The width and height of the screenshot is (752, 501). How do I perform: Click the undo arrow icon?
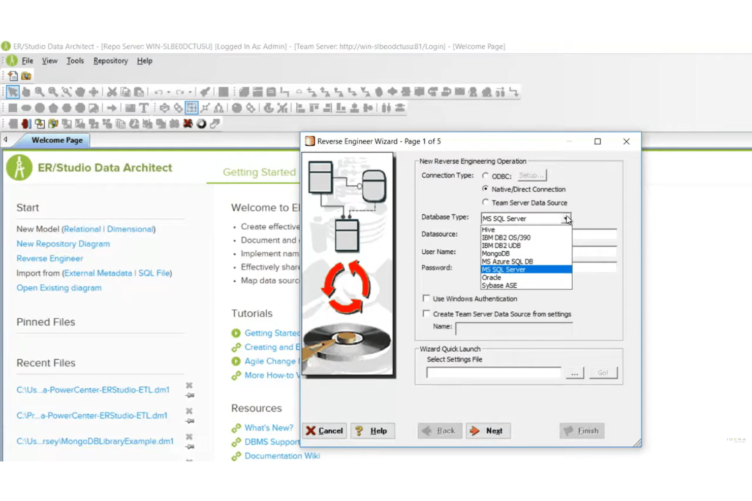coord(159,92)
